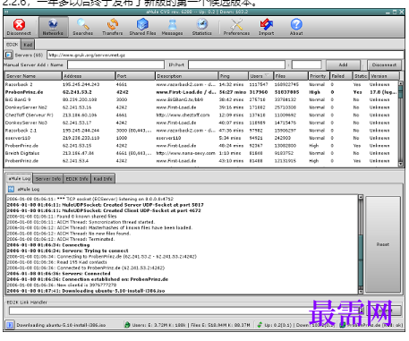The width and height of the screenshot is (409, 341).
Task: Click the Up/Down speed status icon
Action: pyautogui.click(x=260, y=325)
